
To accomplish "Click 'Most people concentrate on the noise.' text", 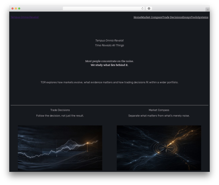I will click(109, 61).
